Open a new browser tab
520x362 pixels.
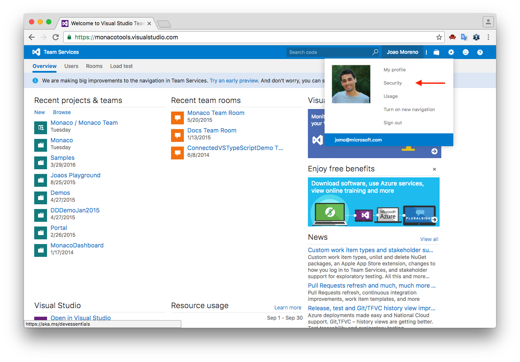[164, 24]
